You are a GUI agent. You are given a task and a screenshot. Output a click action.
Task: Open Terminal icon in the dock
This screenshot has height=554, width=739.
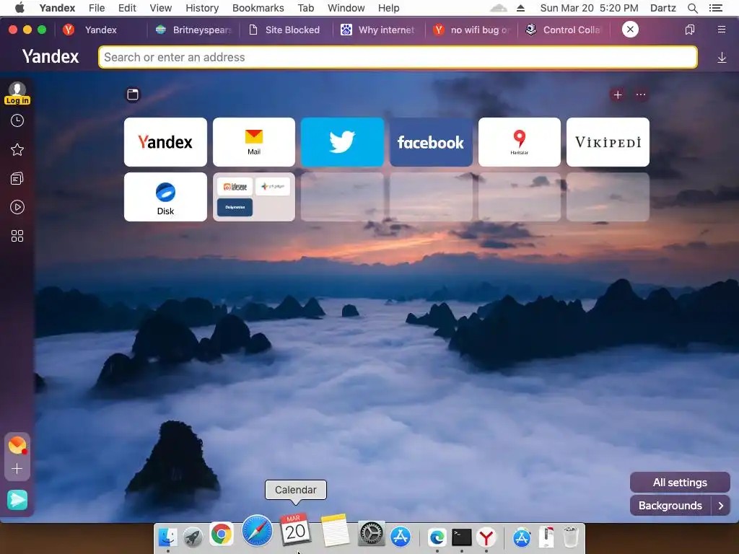[461, 537]
